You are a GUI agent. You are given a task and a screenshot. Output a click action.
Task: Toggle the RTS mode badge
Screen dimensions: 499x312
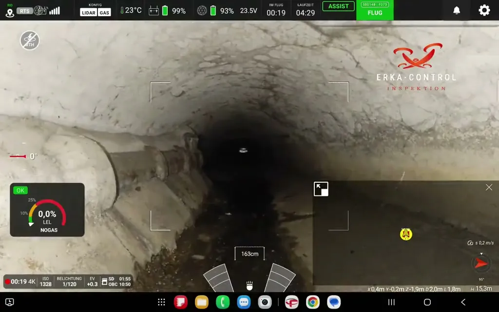point(24,11)
